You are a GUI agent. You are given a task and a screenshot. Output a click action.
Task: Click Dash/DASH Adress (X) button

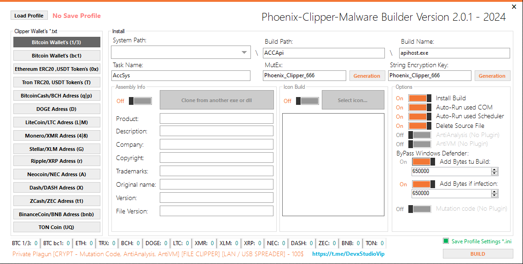tap(57, 188)
